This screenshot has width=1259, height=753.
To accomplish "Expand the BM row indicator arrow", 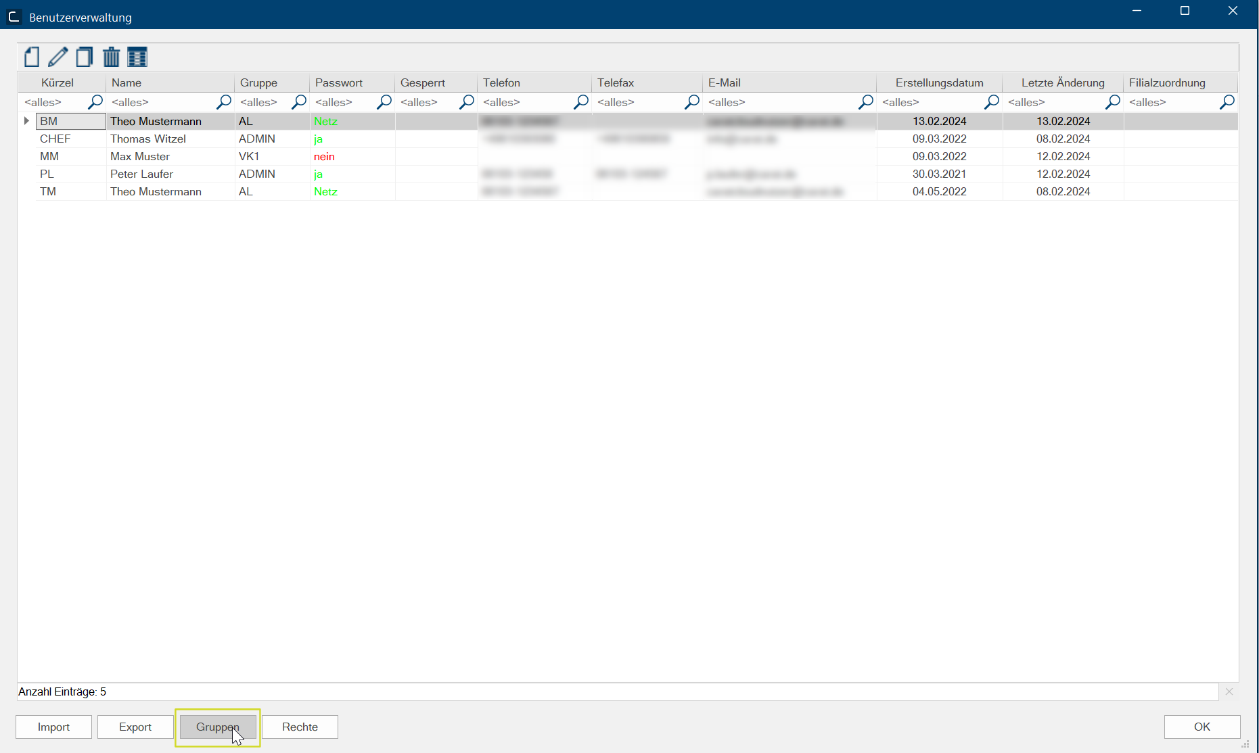I will pos(26,121).
